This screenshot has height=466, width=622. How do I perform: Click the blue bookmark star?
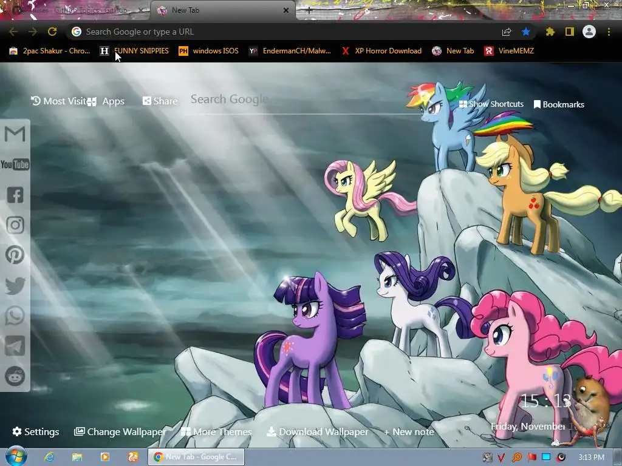click(525, 32)
